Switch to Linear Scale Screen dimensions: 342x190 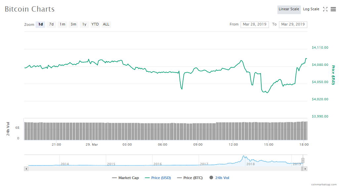tap(289, 9)
